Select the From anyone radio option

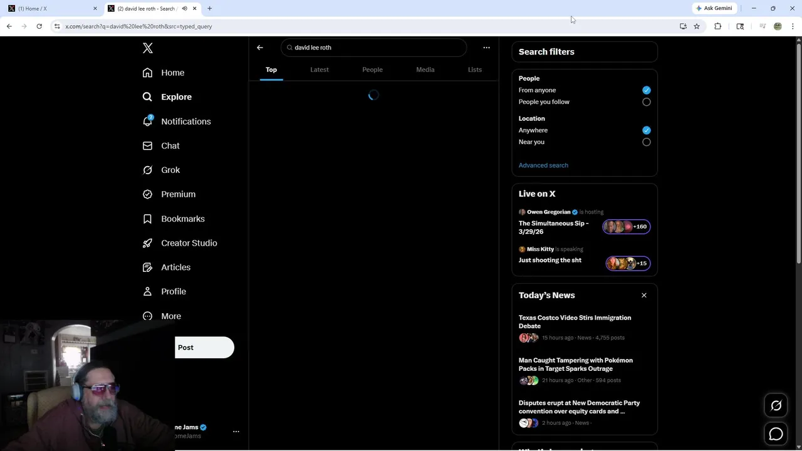(647, 90)
